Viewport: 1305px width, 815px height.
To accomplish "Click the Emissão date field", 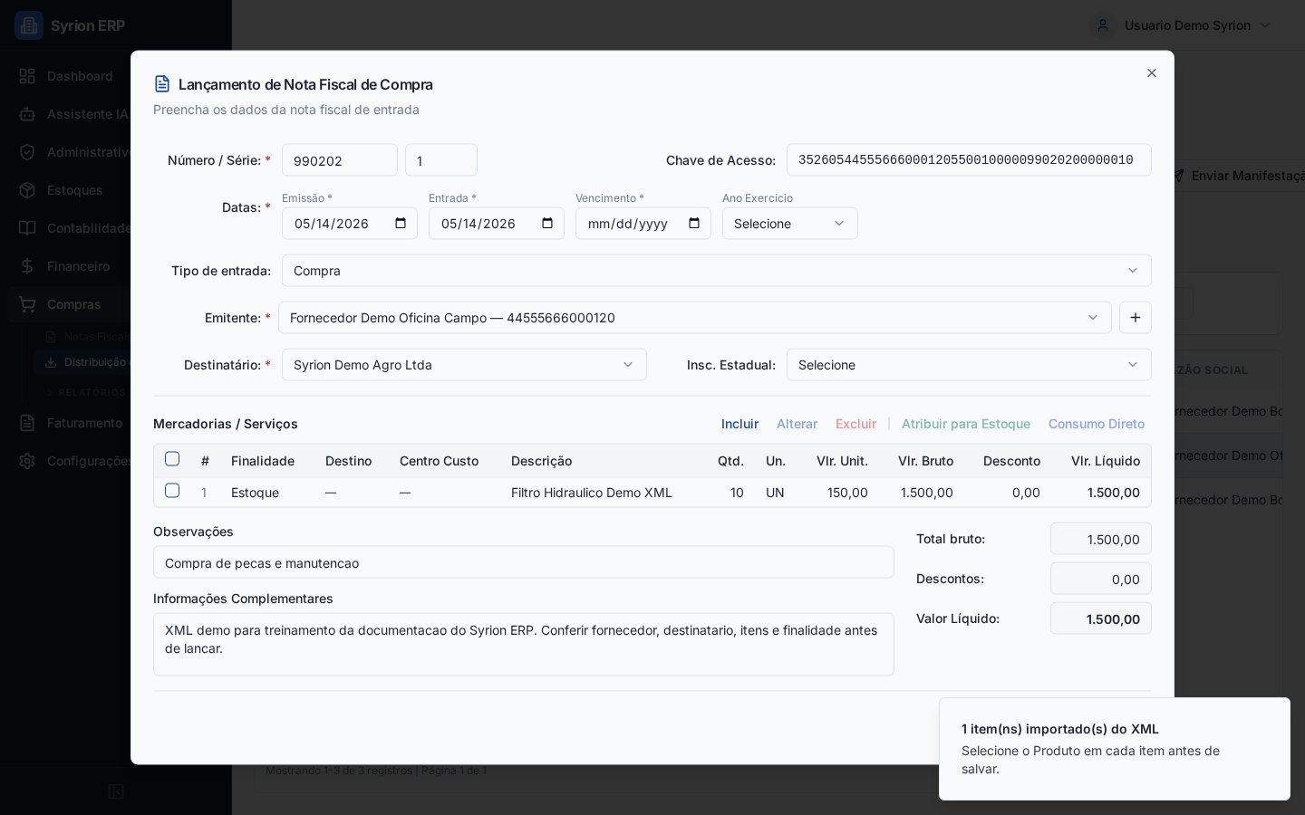I will (350, 224).
